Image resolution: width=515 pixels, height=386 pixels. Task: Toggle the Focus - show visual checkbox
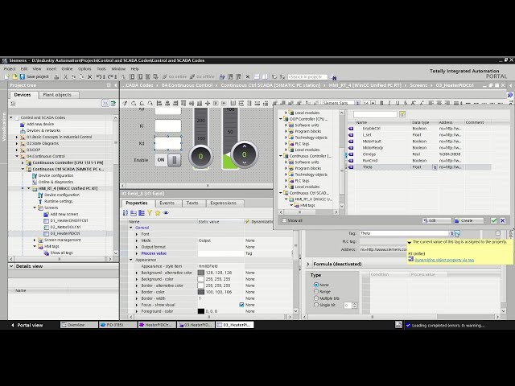click(241, 305)
